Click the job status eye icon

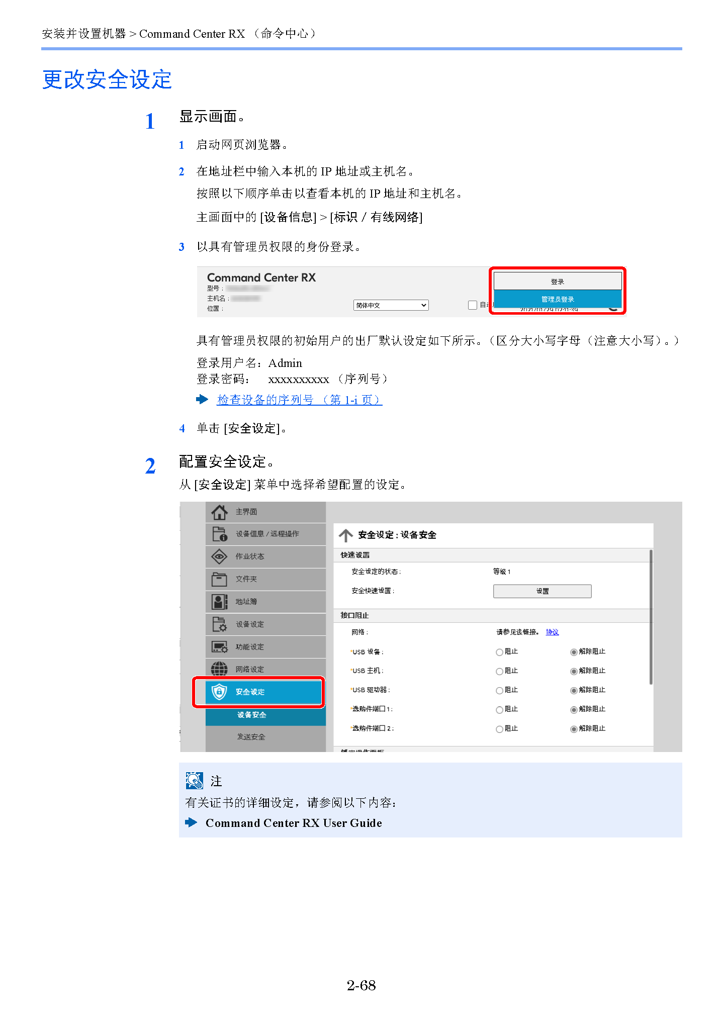219,556
